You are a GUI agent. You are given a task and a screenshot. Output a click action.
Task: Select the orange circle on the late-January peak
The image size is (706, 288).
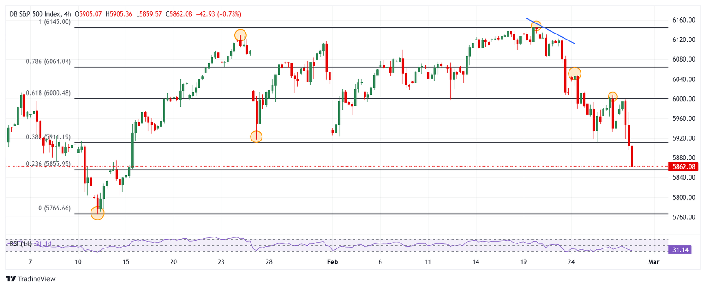point(240,35)
